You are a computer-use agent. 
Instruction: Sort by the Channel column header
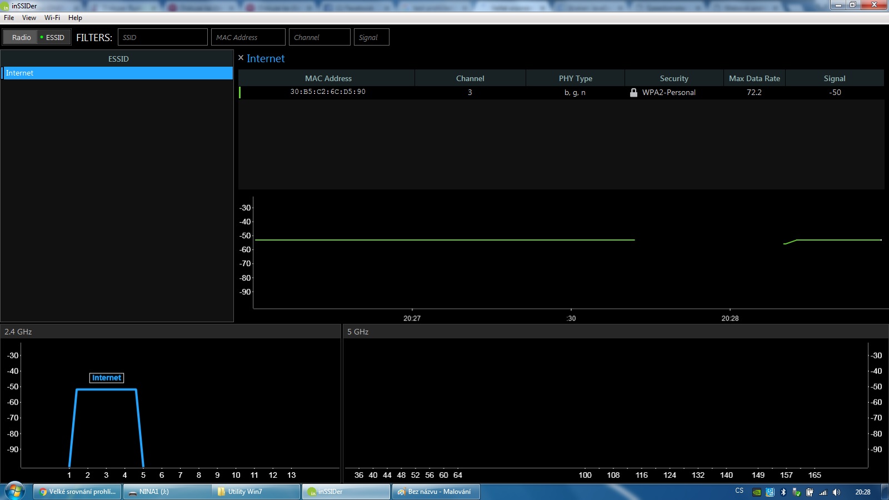point(470,78)
